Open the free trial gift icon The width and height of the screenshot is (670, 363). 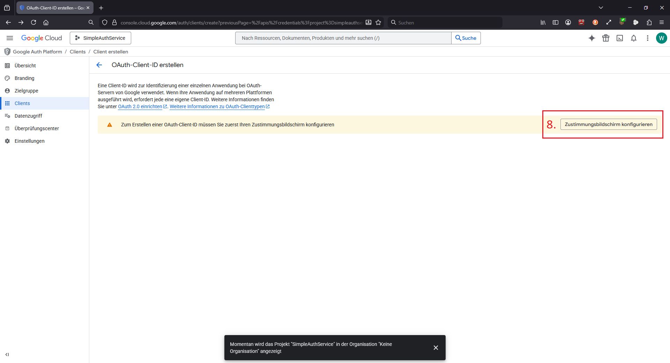[606, 38]
